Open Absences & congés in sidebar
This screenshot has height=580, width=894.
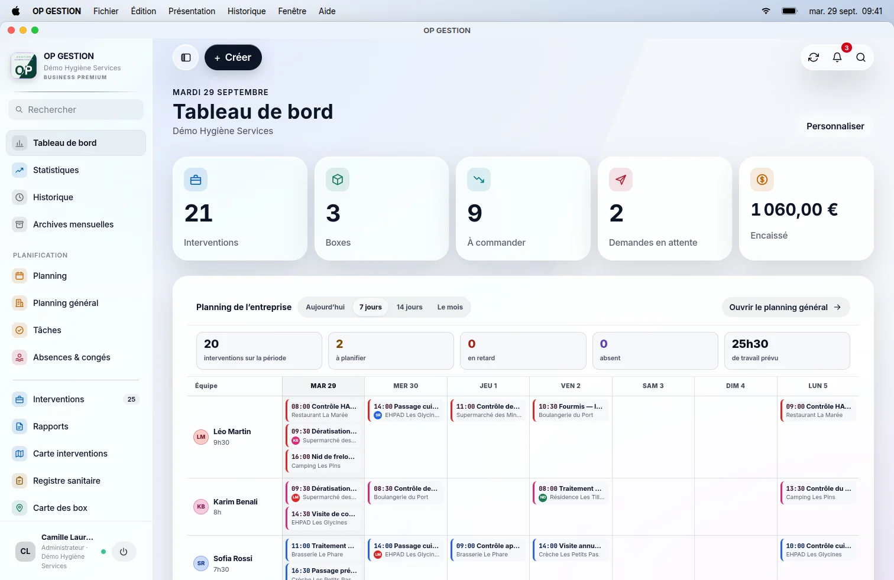76,357
